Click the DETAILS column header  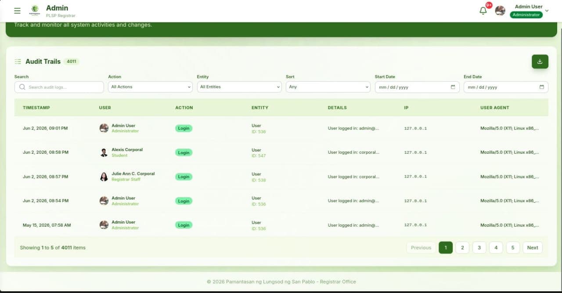pyautogui.click(x=337, y=108)
